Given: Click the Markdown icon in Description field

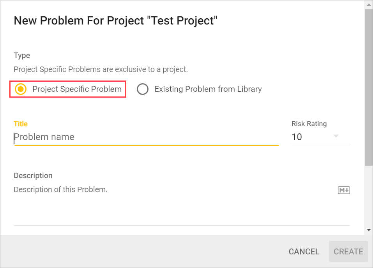Looking at the screenshot, I should click(344, 190).
